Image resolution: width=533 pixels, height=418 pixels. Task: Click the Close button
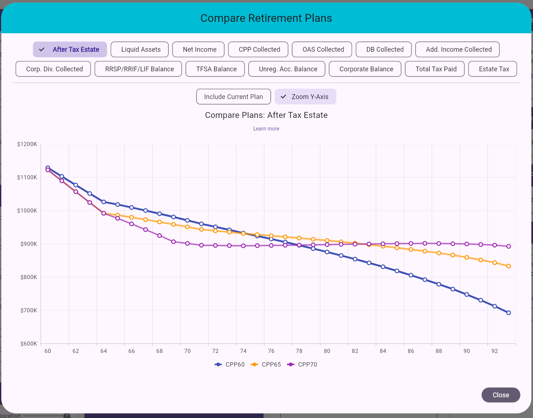pos(500,395)
